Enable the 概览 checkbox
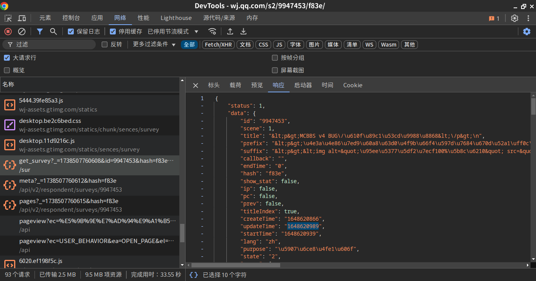 click(7, 70)
